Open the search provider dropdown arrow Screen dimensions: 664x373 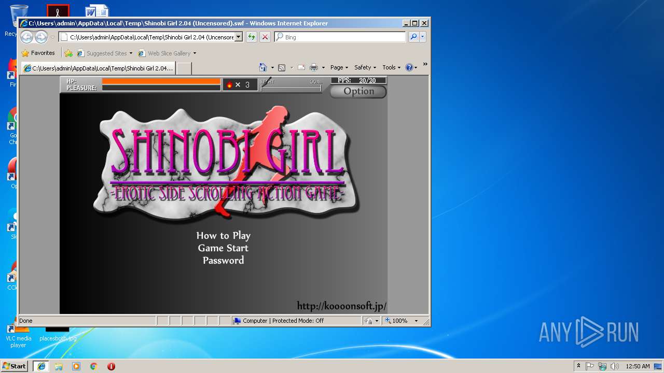(x=423, y=37)
